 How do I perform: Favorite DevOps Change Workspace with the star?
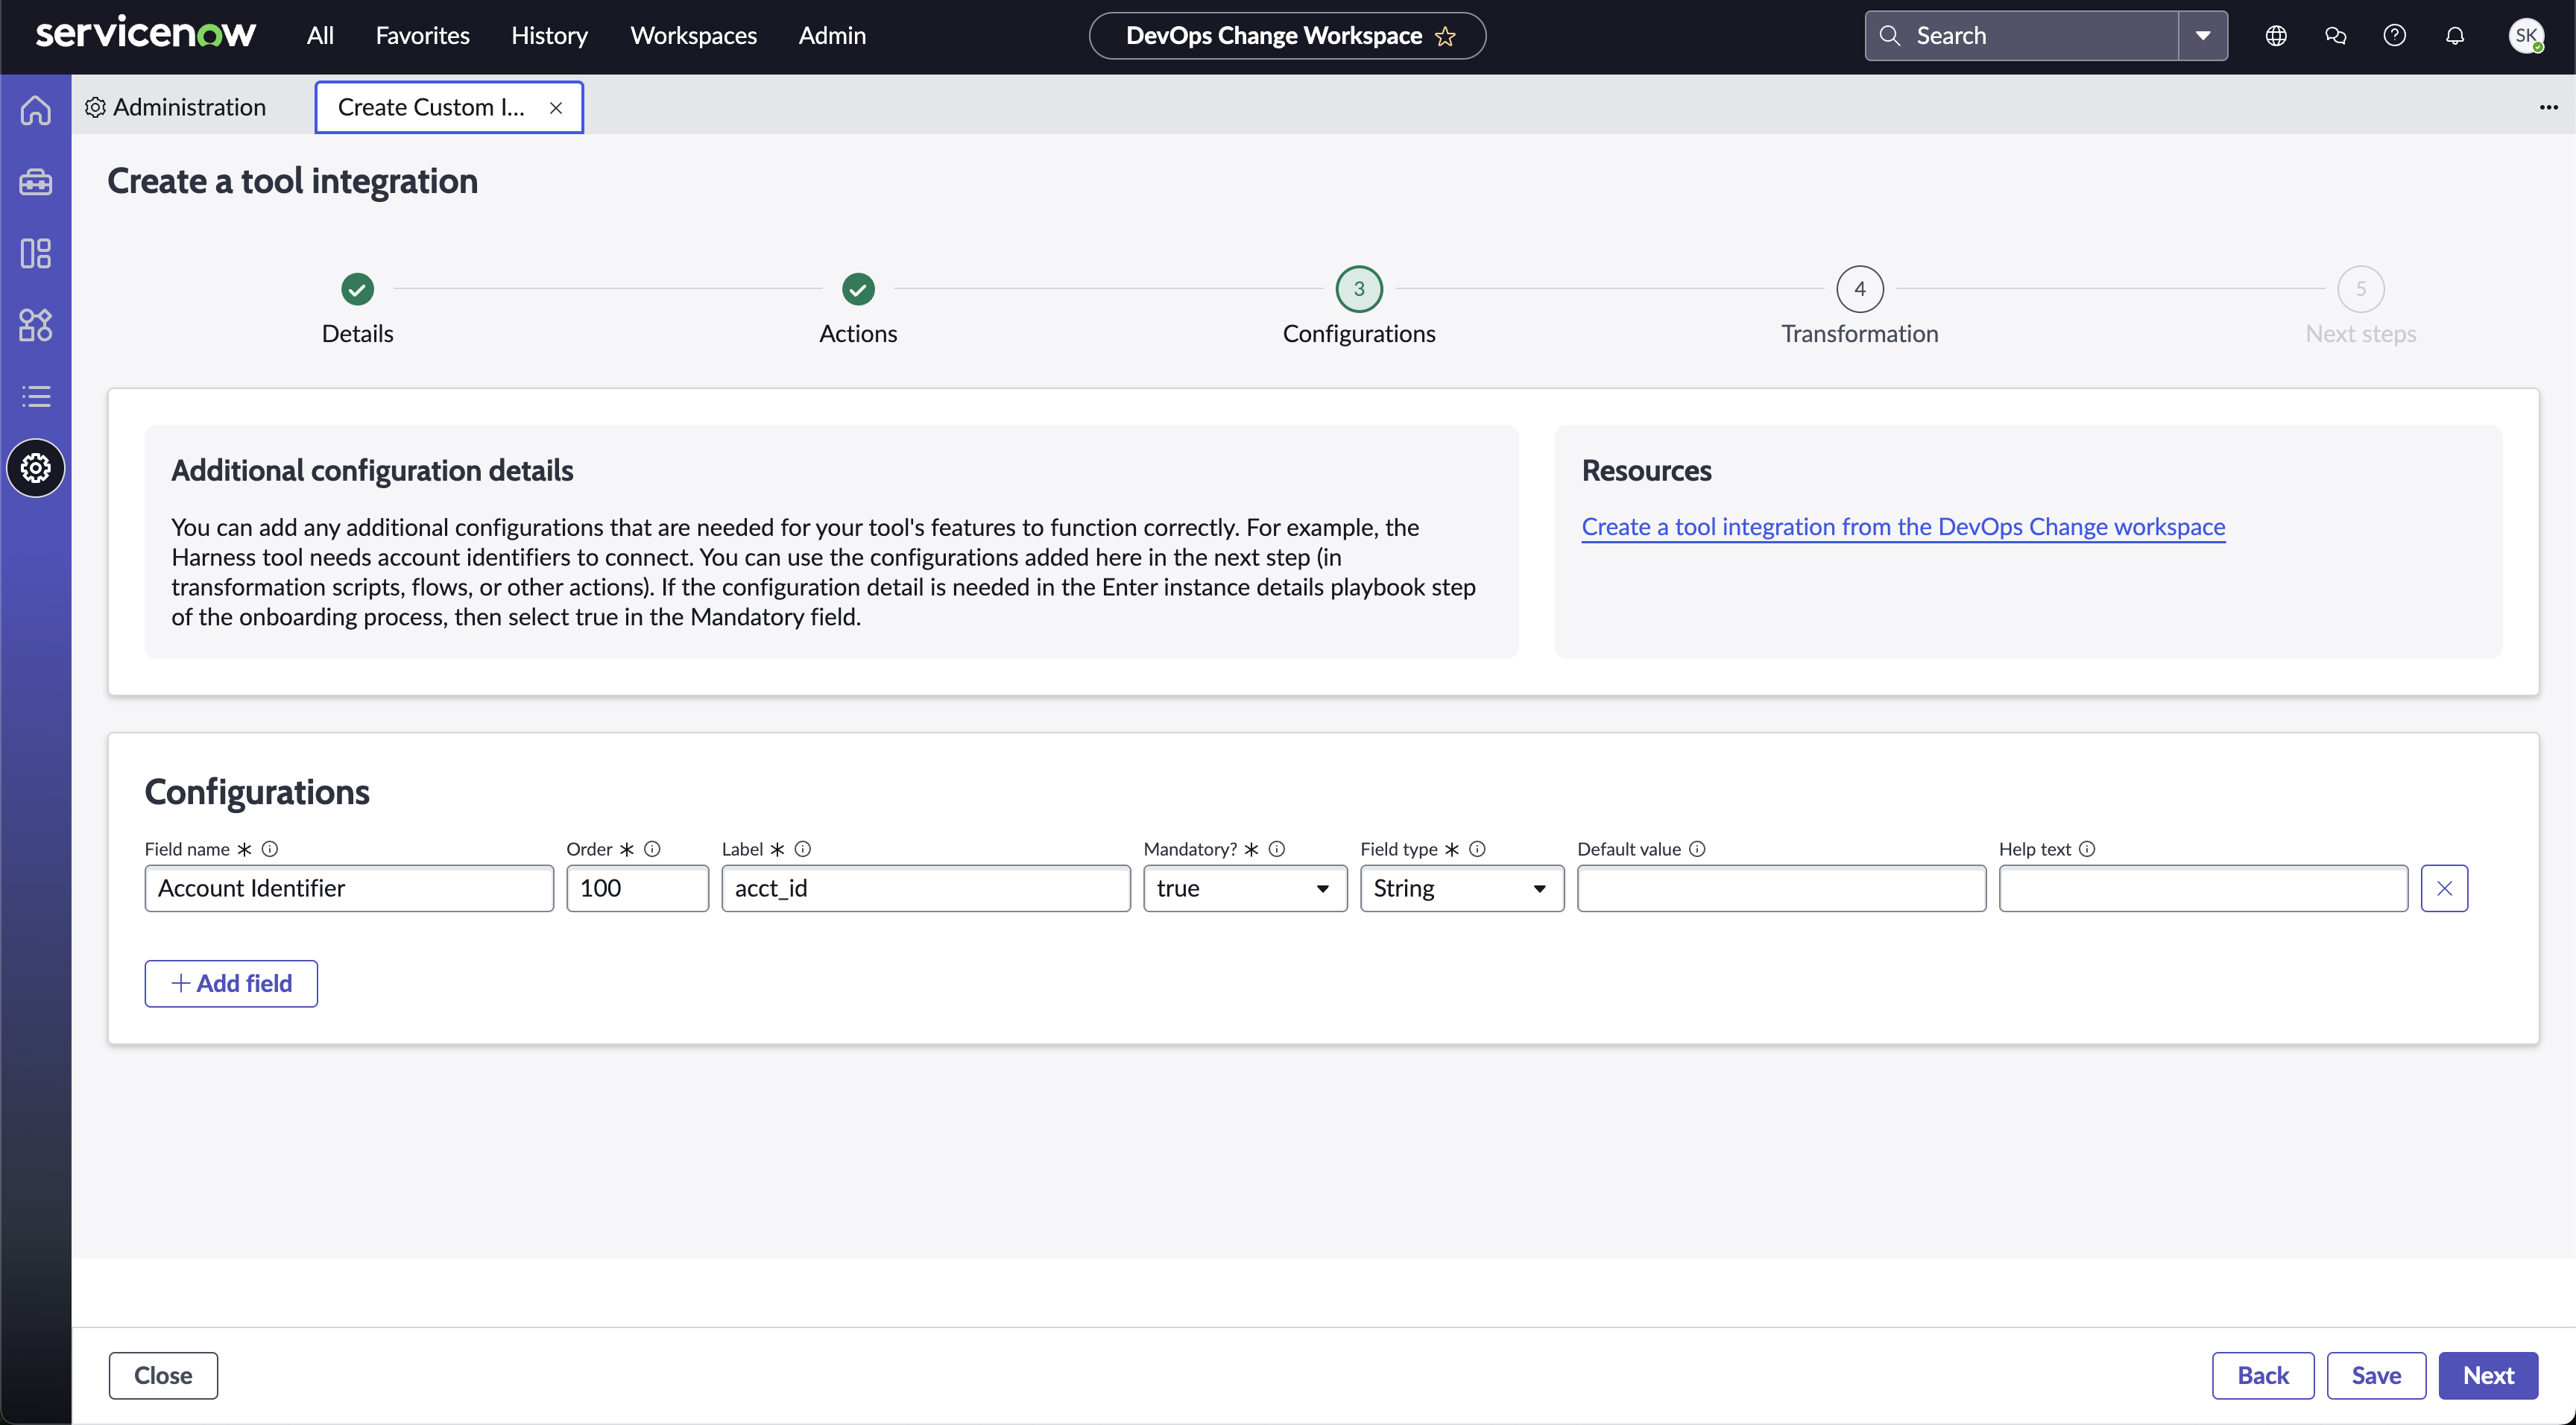click(1445, 36)
